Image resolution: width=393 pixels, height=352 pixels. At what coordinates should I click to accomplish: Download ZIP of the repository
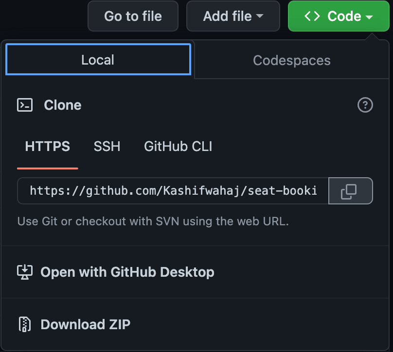85,324
